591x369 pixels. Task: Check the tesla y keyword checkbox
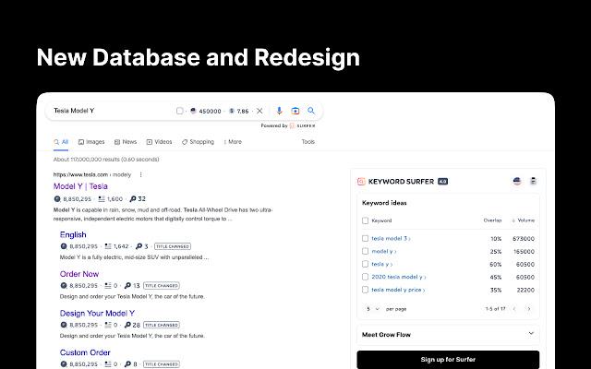tap(365, 264)
